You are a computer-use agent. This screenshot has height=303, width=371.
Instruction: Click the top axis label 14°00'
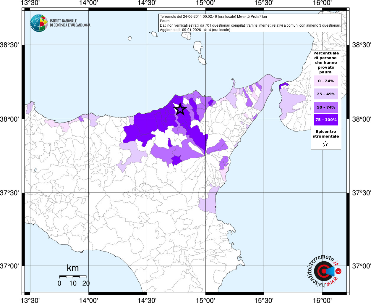[x=88, y=3]
